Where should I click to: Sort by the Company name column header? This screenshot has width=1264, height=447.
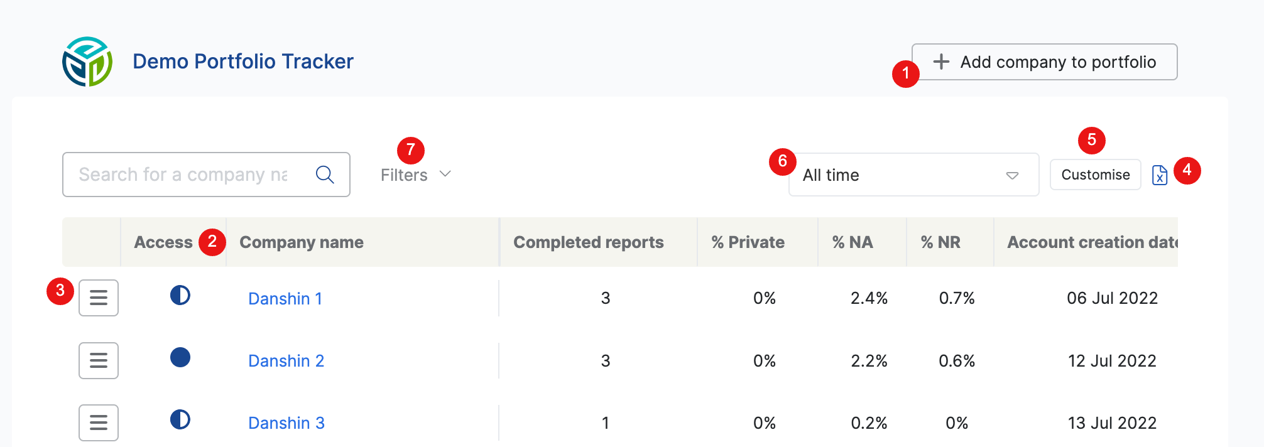click(300, 242)
